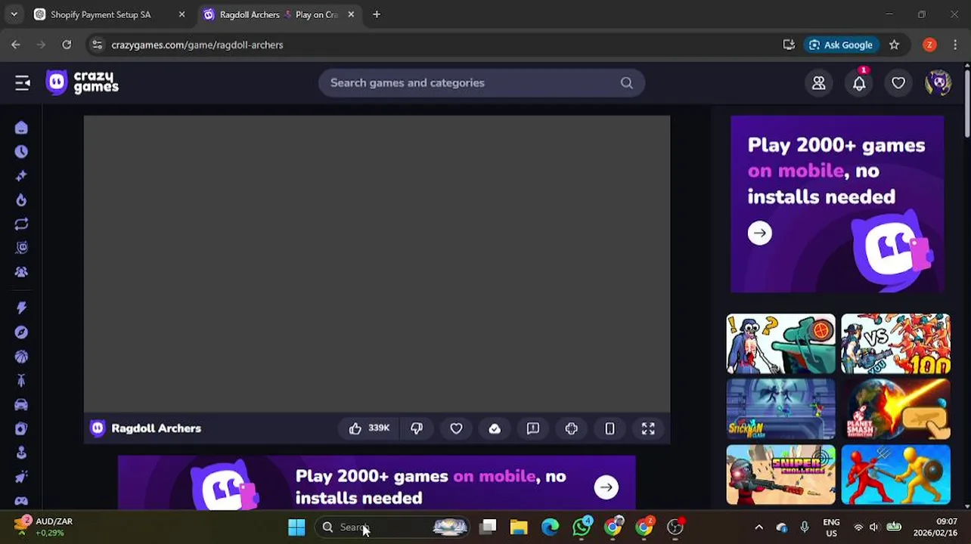Open the friends icon in header
Image resolution: width=971 pixels, height=544 pixels.
[x=818, y=83]
